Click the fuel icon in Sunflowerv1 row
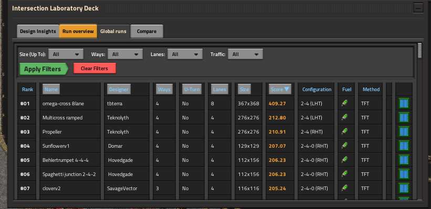The width and height of the screenshot is (431, 209). (x=344, y=146)
